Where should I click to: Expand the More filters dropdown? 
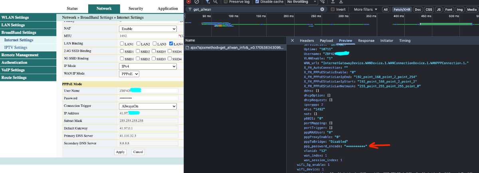point(365,9)
